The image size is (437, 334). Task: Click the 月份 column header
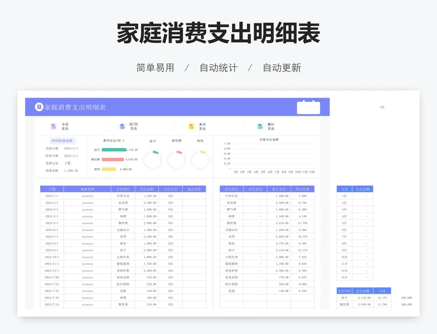pos(344,189)
